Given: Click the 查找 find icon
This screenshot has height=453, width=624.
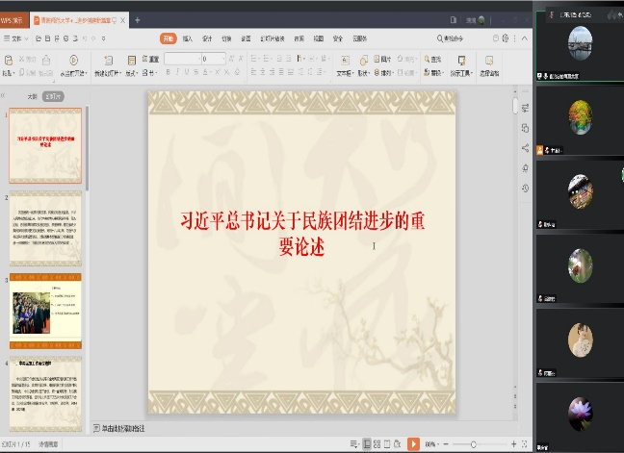Looking at the screenshot, I should point(429,60).
